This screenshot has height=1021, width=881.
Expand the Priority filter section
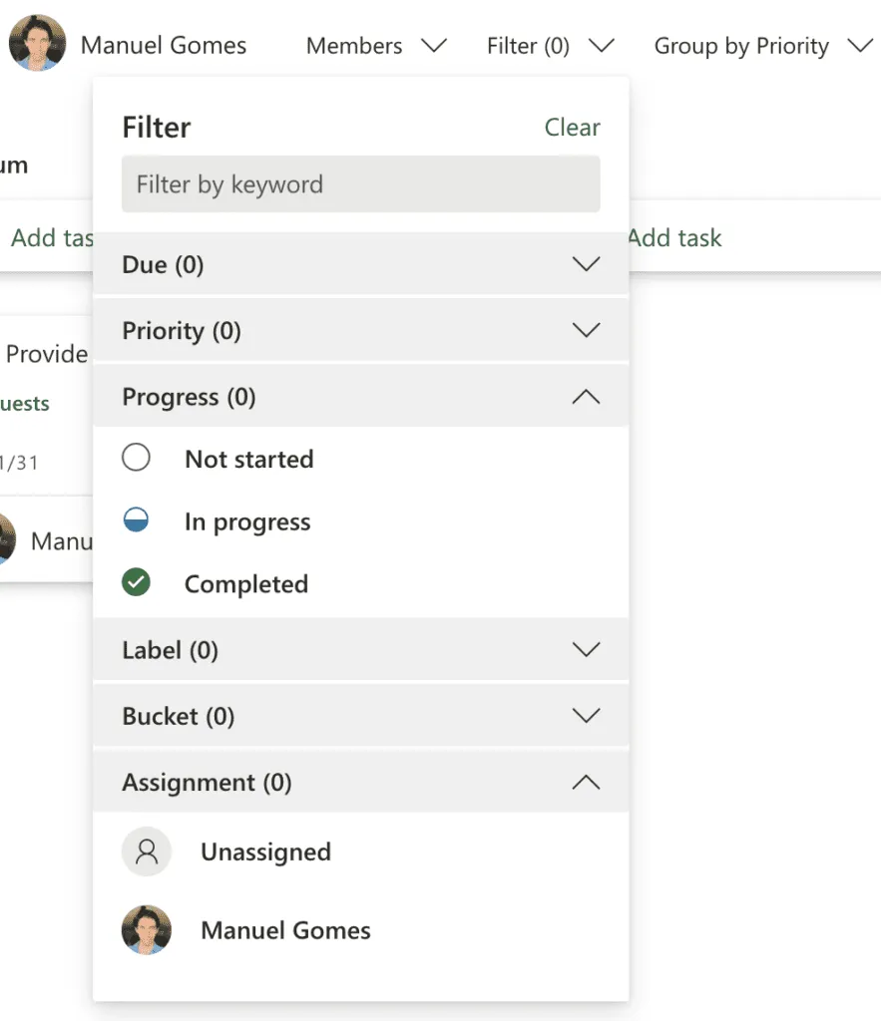pyautogui.click(x=360, y=331)
